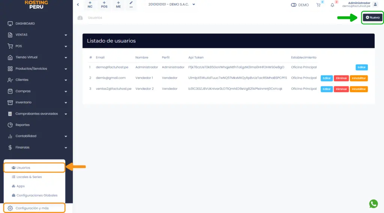
Task: Open the notifications bell
Action: [x=332, y=5]
